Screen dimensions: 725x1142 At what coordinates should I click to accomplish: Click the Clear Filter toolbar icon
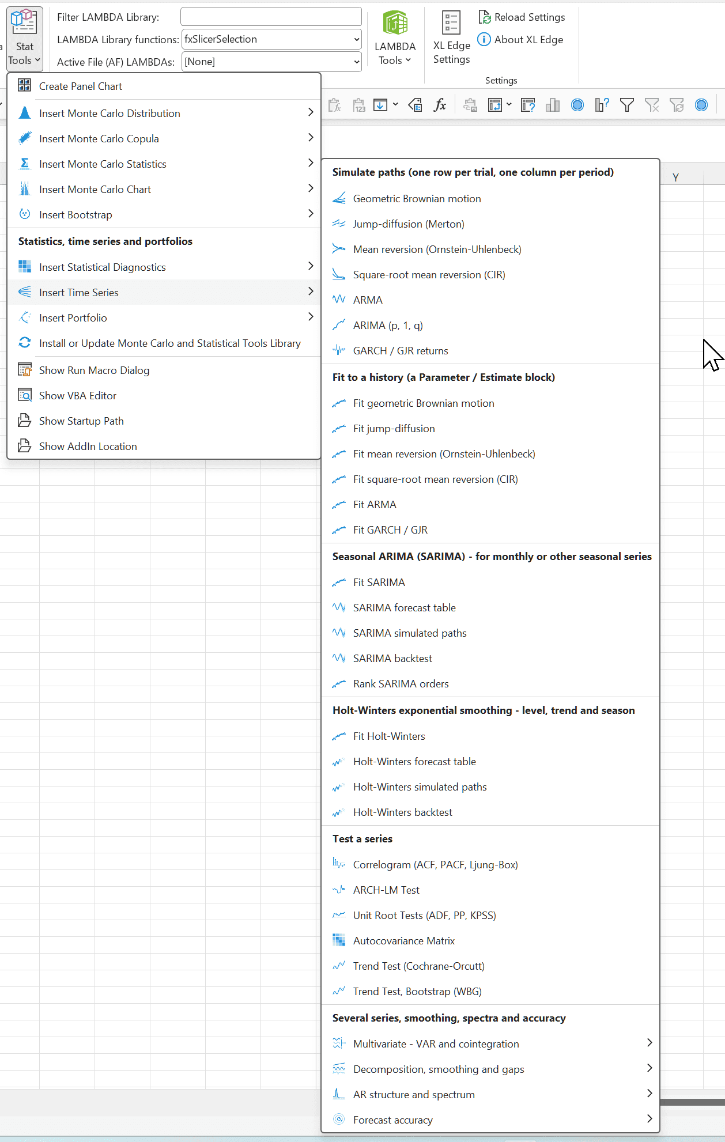point(652,105)
